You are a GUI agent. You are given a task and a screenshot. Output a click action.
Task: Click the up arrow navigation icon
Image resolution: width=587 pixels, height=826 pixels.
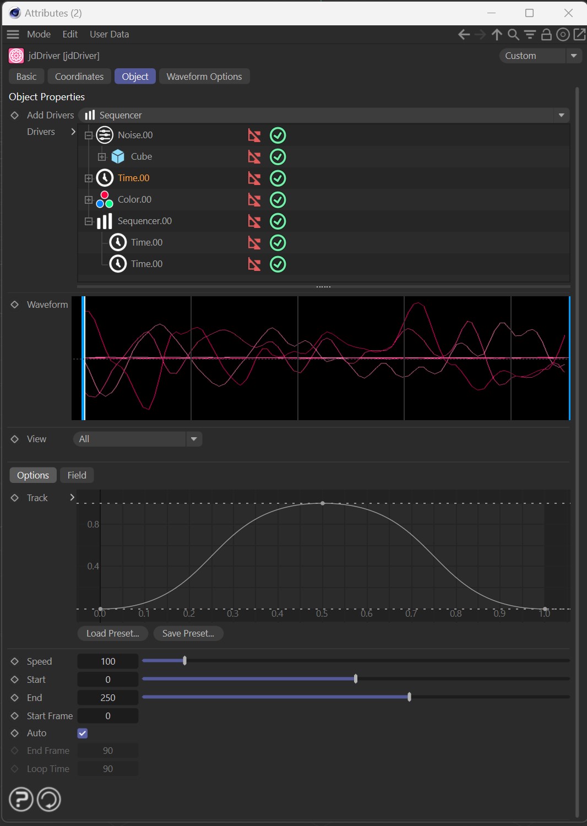[497, 35]
